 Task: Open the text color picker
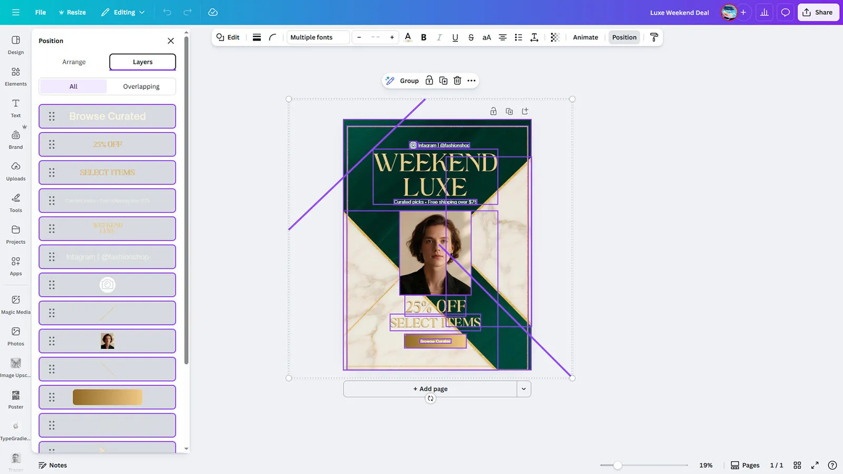point(408,37)
